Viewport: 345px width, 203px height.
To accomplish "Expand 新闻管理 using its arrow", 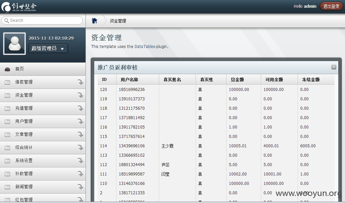I will (x=80, y=187).
